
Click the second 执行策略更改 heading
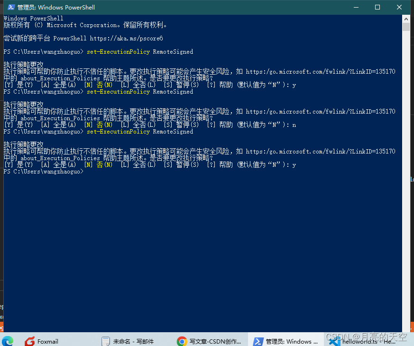[24, 105]
